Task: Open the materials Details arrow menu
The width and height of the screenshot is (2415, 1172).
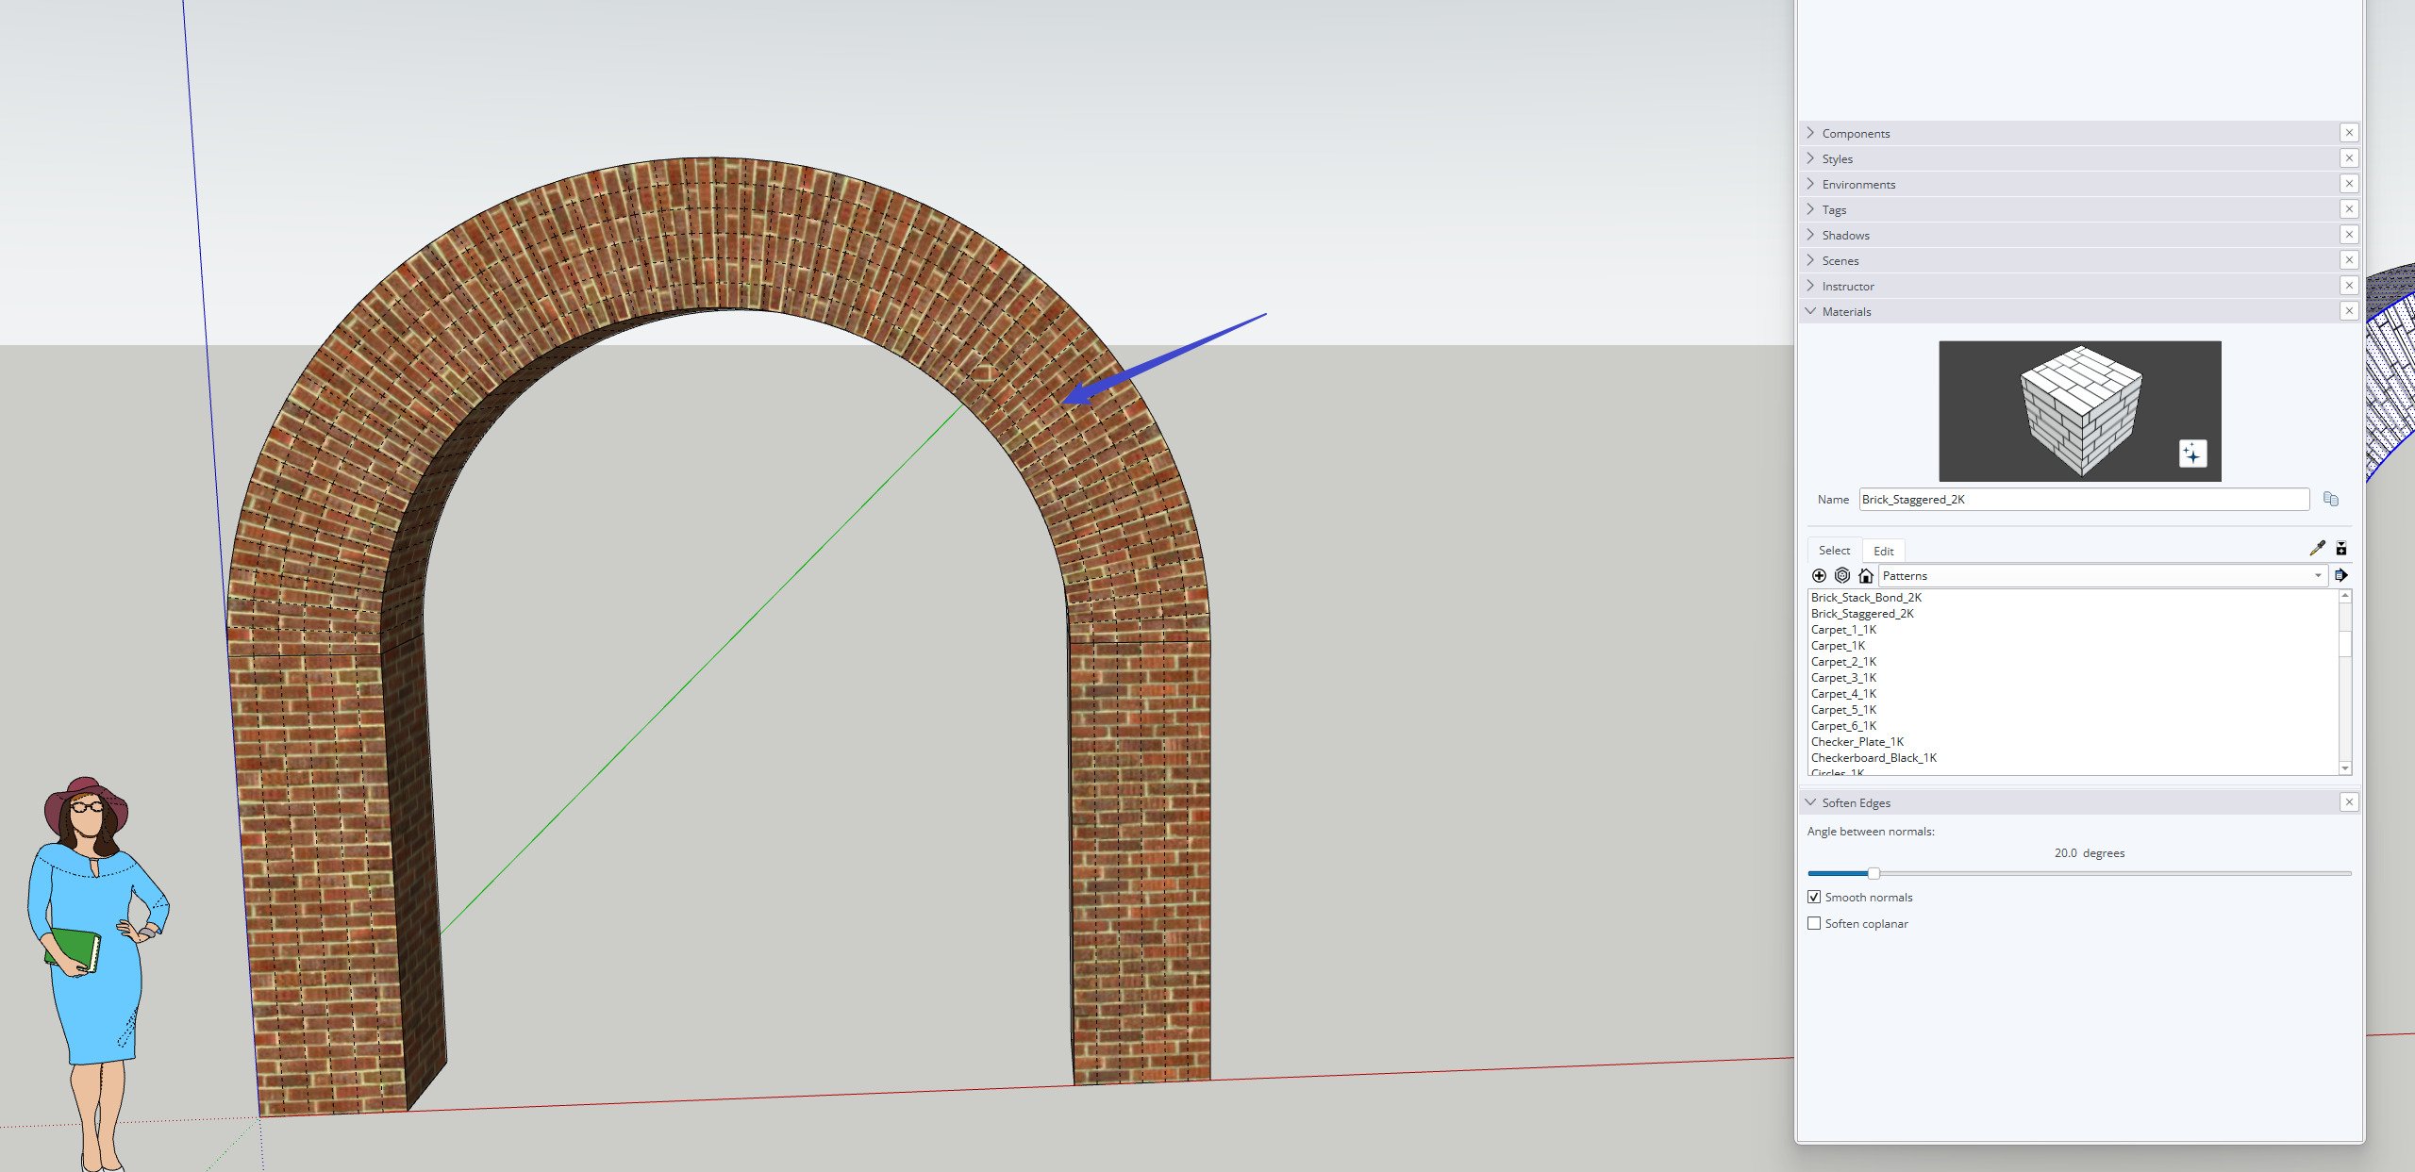Action: coord(2340,576)
